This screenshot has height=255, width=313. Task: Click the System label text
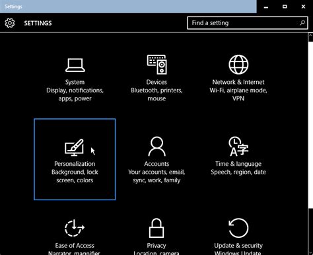click(x=75, y=82)
